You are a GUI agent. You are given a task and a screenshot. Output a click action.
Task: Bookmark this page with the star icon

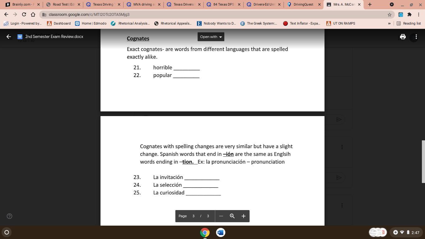[390, 15]
